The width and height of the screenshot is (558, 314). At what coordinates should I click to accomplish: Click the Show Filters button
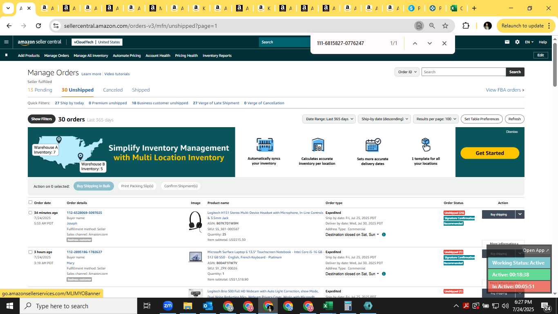pyautogui.click(x=42, y=119)
